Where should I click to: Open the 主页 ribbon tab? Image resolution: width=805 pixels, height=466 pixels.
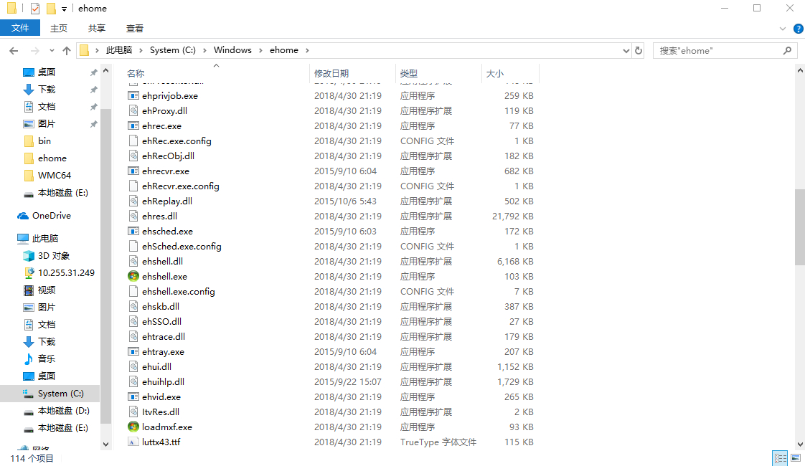coord(59,28)
